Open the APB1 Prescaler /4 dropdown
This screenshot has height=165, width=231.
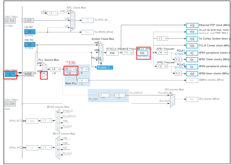click(162, 53)
